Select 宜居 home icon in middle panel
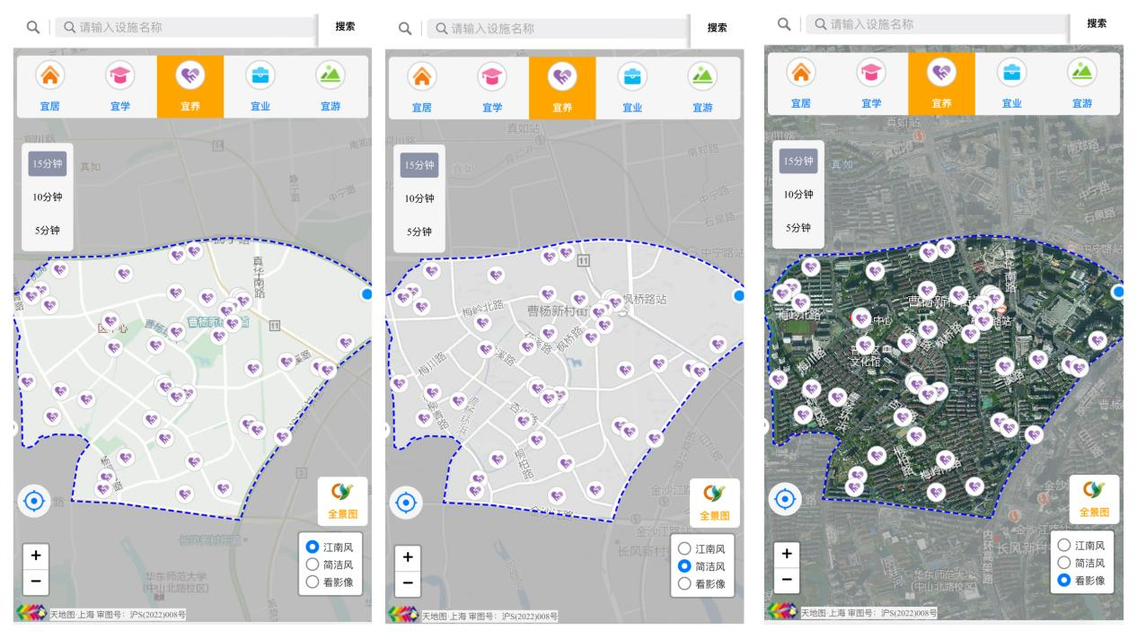Image resolution: width=1137 pixels, height=639 pixels. [422, 79]
